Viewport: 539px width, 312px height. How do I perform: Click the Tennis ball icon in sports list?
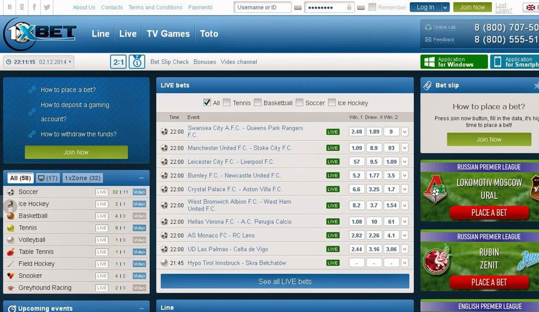point(11,228)
